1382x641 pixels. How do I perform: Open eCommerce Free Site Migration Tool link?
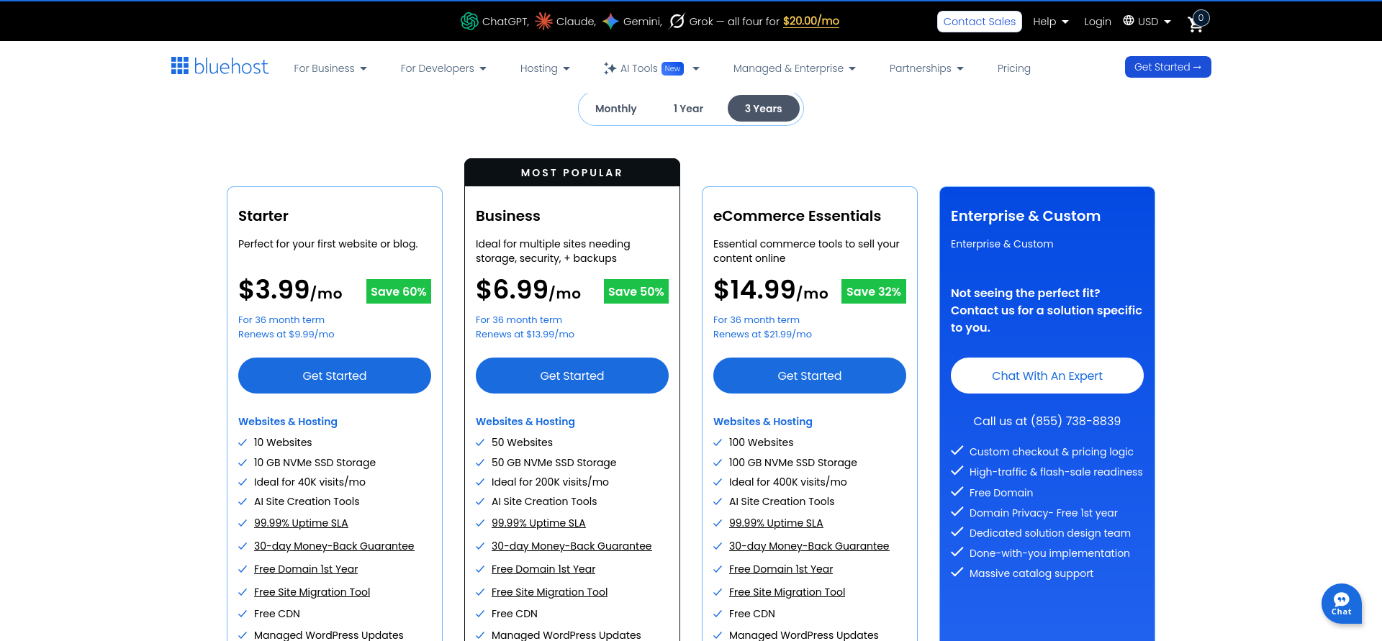pyautogui.click(x=787, y=592)
